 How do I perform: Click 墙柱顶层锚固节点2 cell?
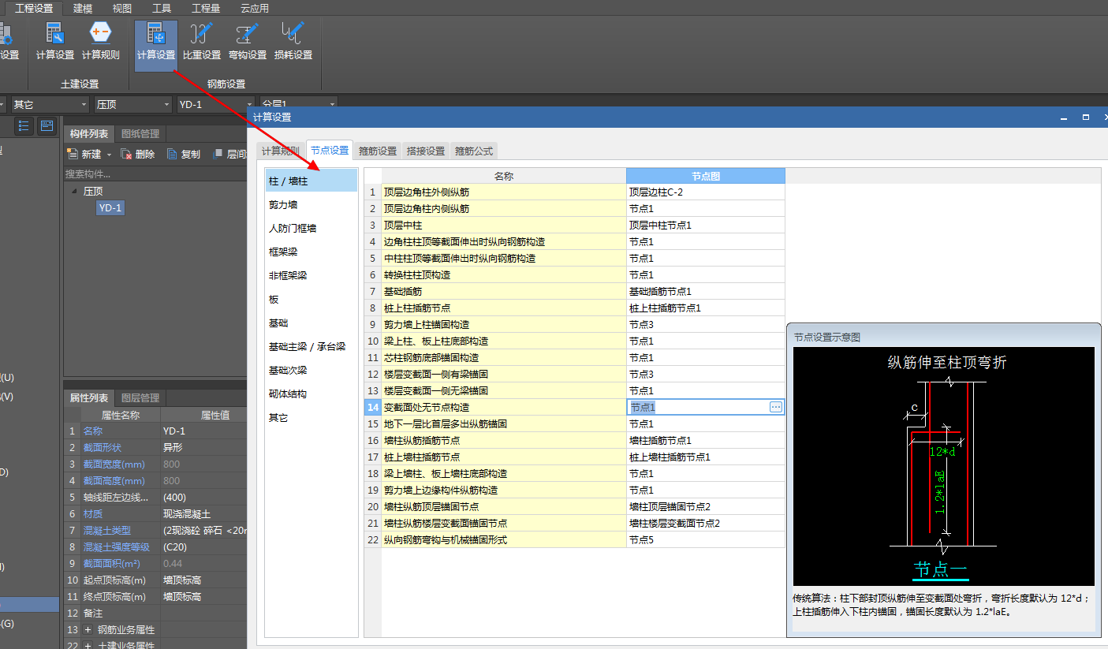tap(706, 507)
